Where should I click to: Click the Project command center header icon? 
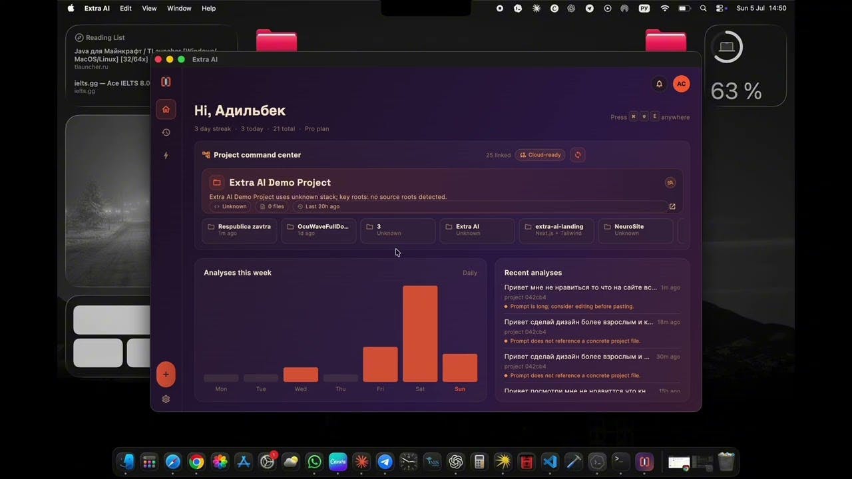pyautogui.click(x=206, y=155)
